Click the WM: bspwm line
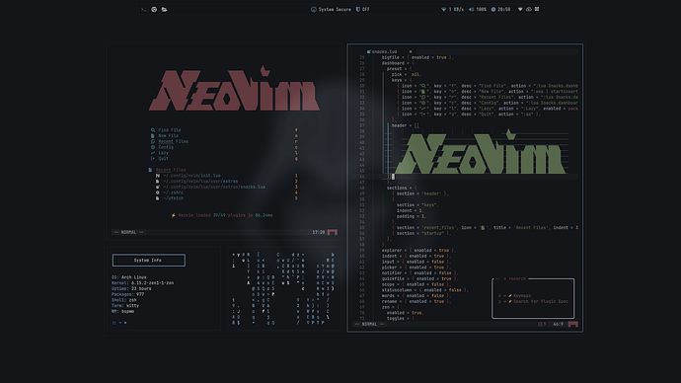 tap(123, 311)
